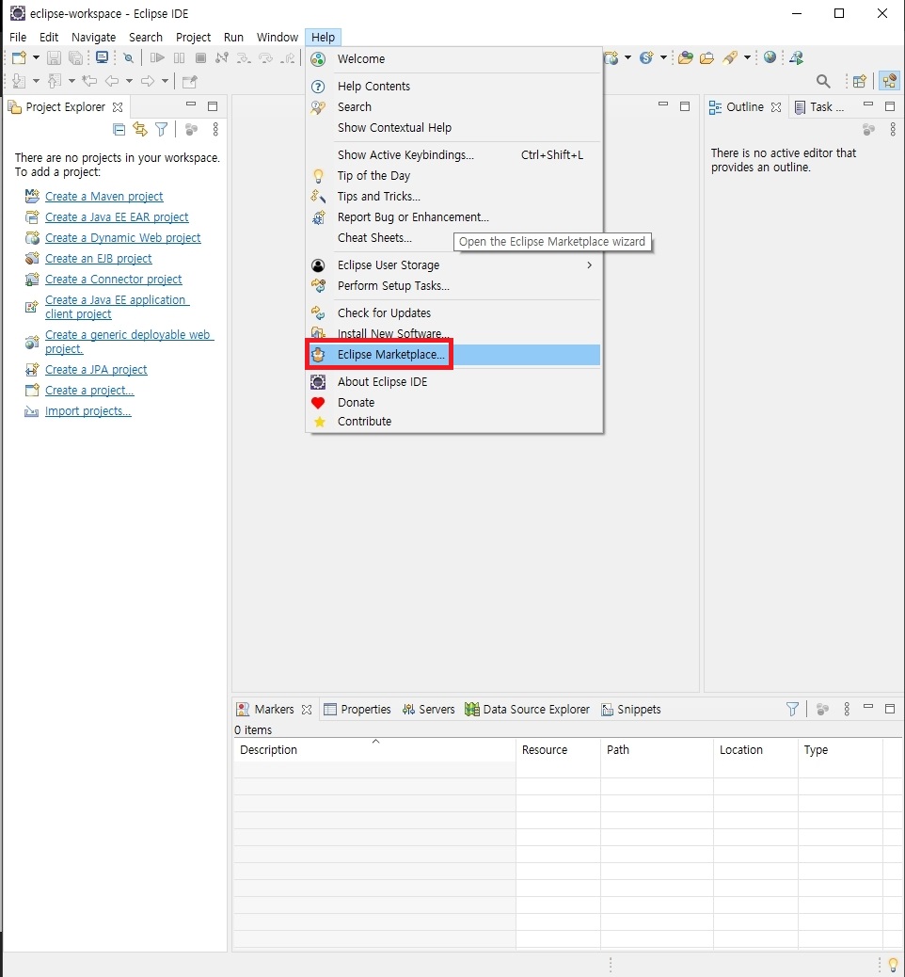The width and height of the screenshot is (905, 977).
Task: Switch to the Snippets tab
Action: [x=631, y=709]
